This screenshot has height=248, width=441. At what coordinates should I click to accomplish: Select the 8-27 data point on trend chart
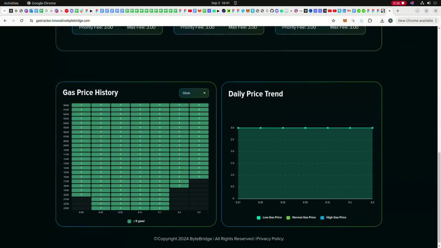(x=238, y=128)
